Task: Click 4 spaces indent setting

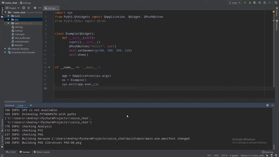Action: coord(234,155)
